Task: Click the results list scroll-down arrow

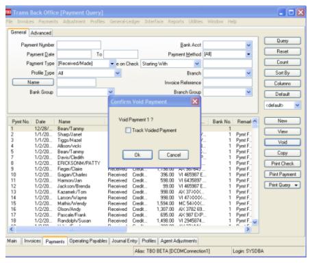Action: click(255, 222)
